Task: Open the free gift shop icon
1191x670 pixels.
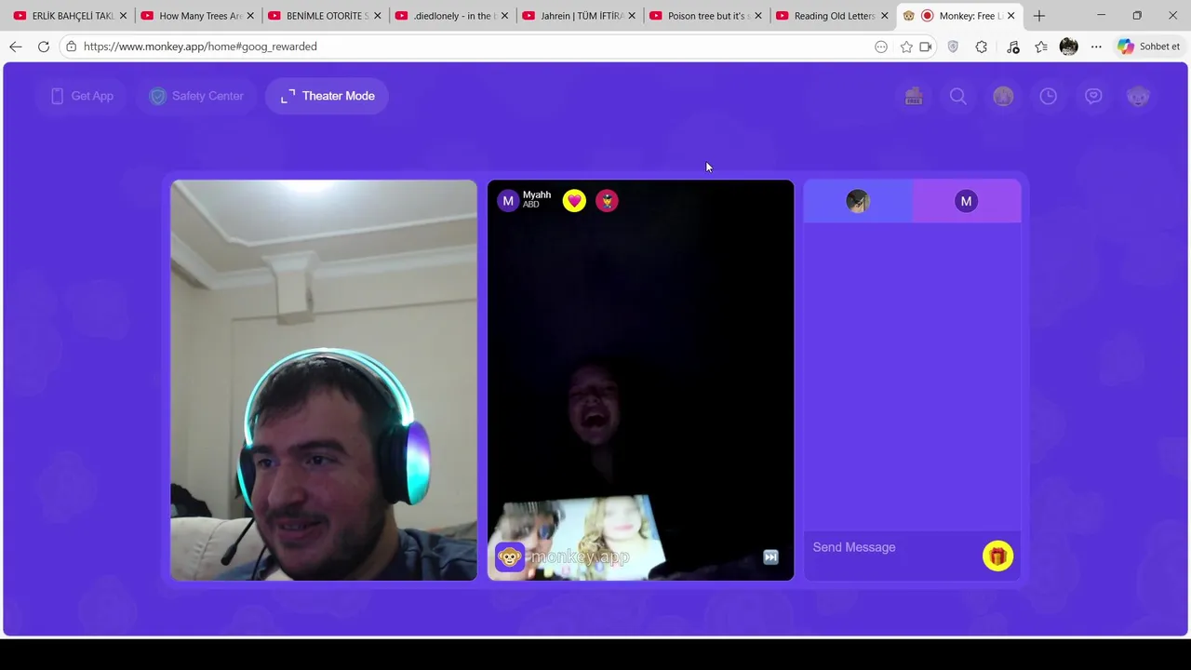Action: coord(914,96)
